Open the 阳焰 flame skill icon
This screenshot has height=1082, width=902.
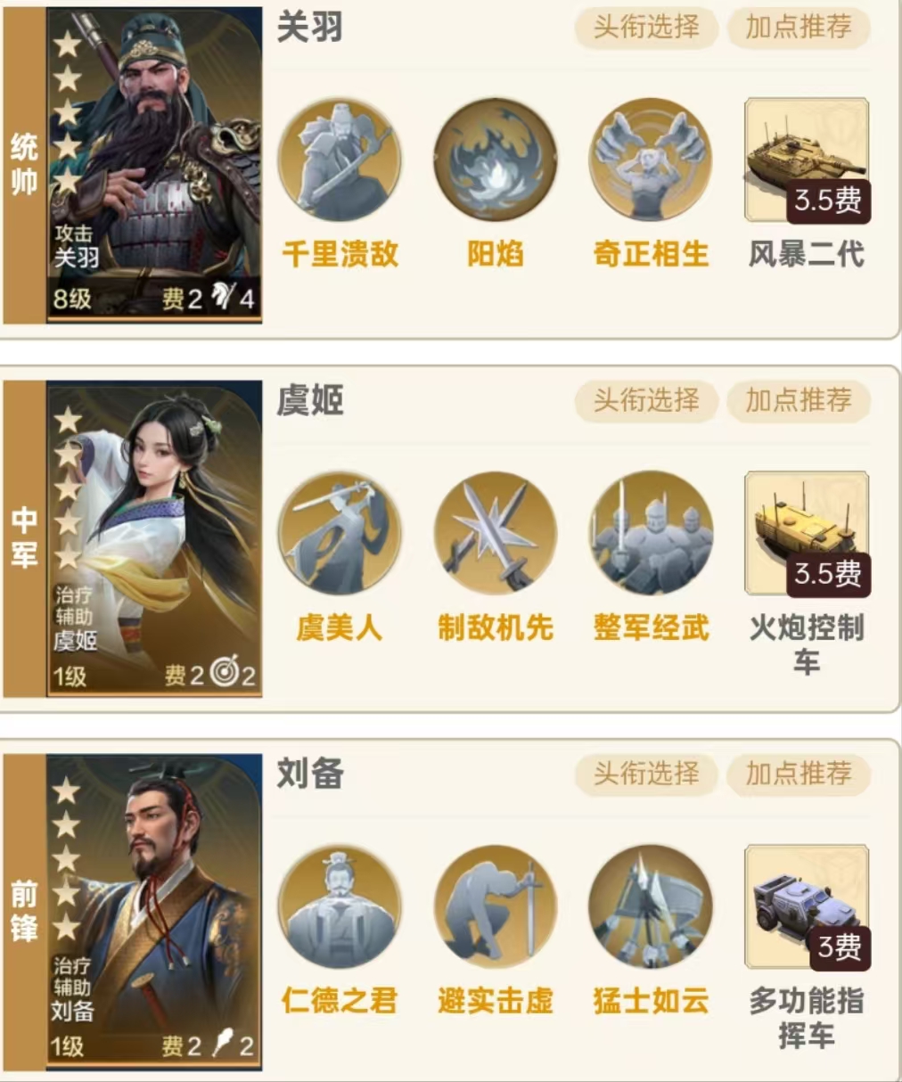click(x=495, y=160)
